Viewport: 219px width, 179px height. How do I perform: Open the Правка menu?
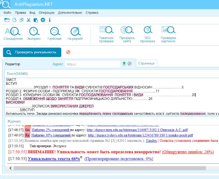[20, 13]
